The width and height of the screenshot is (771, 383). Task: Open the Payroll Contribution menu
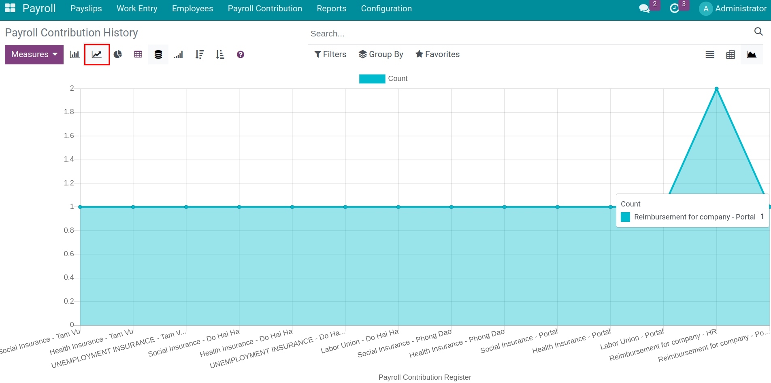tap(264, 8)
